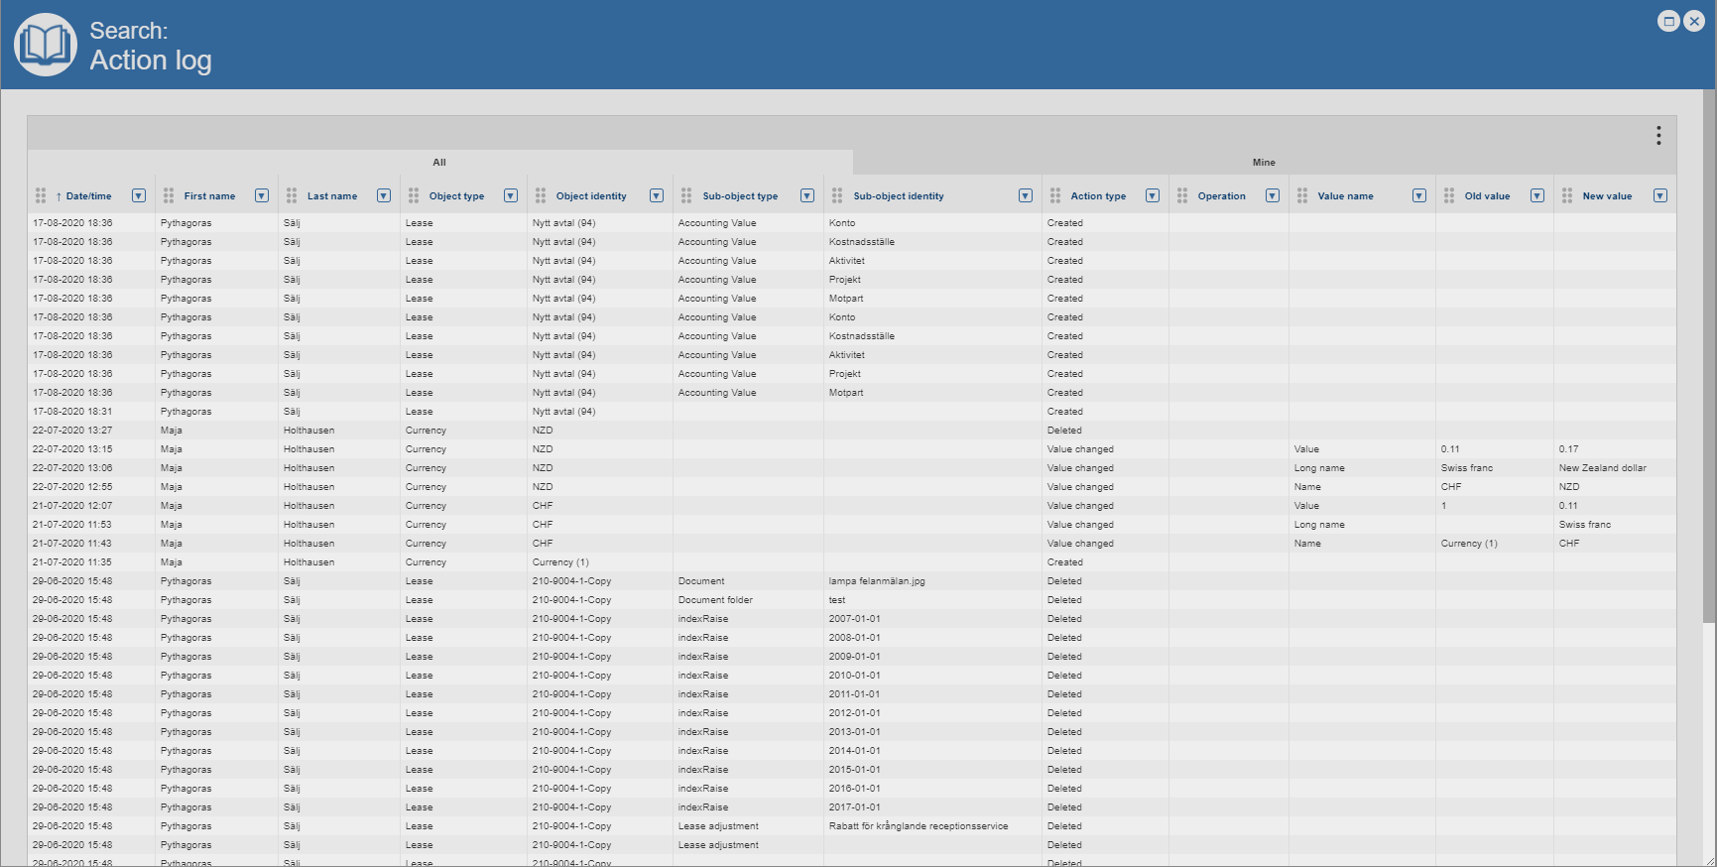
Task: Switch to the All tab
Action: [439, 162]
